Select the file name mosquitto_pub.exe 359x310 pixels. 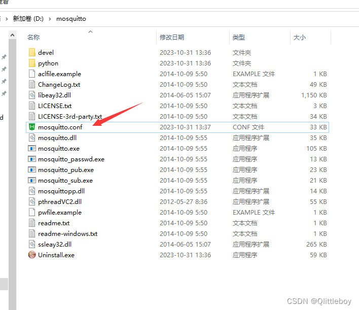tap(66, 170)
